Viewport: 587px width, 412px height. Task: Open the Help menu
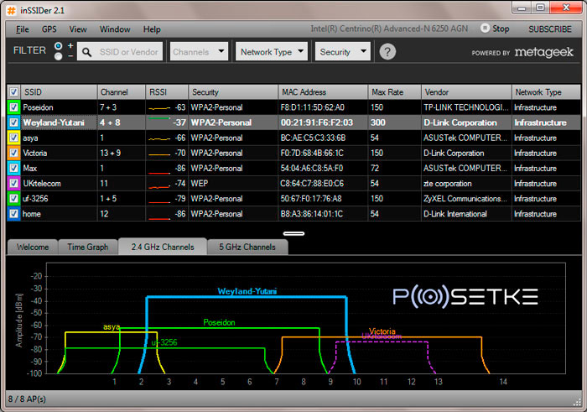point(152,29)
